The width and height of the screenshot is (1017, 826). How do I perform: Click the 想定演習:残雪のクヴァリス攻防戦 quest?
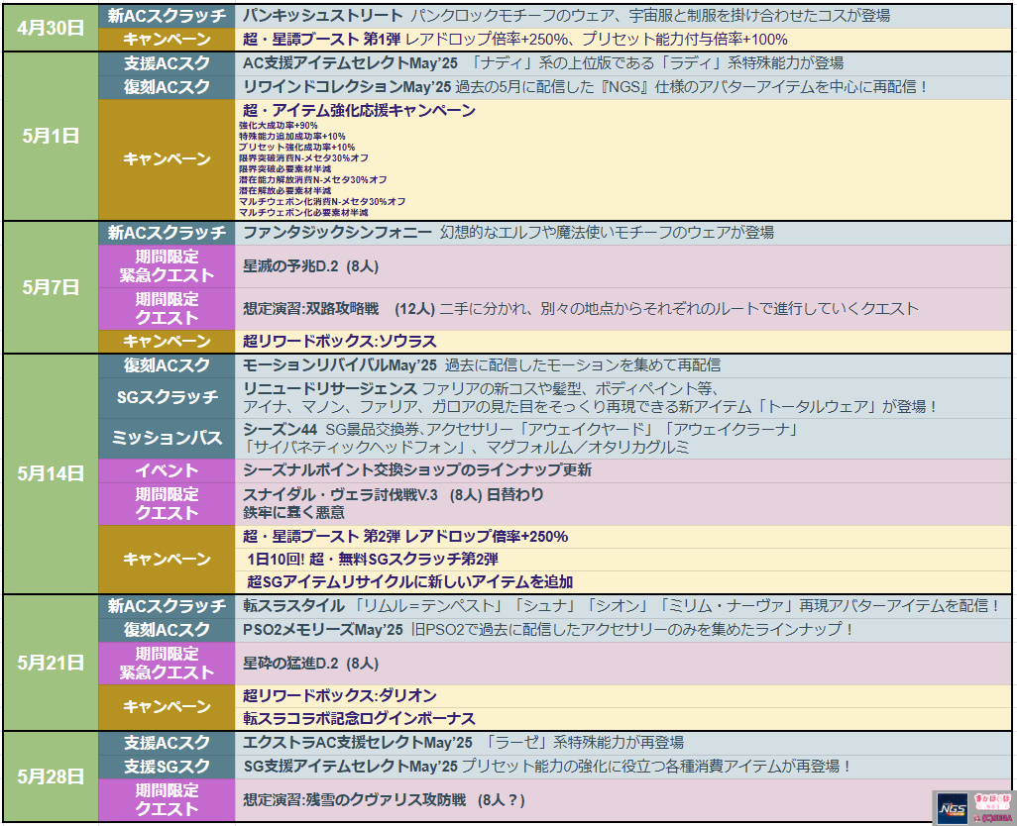[x=355, y=799]
